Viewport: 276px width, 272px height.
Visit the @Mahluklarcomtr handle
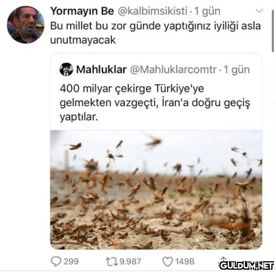point(173,70)
